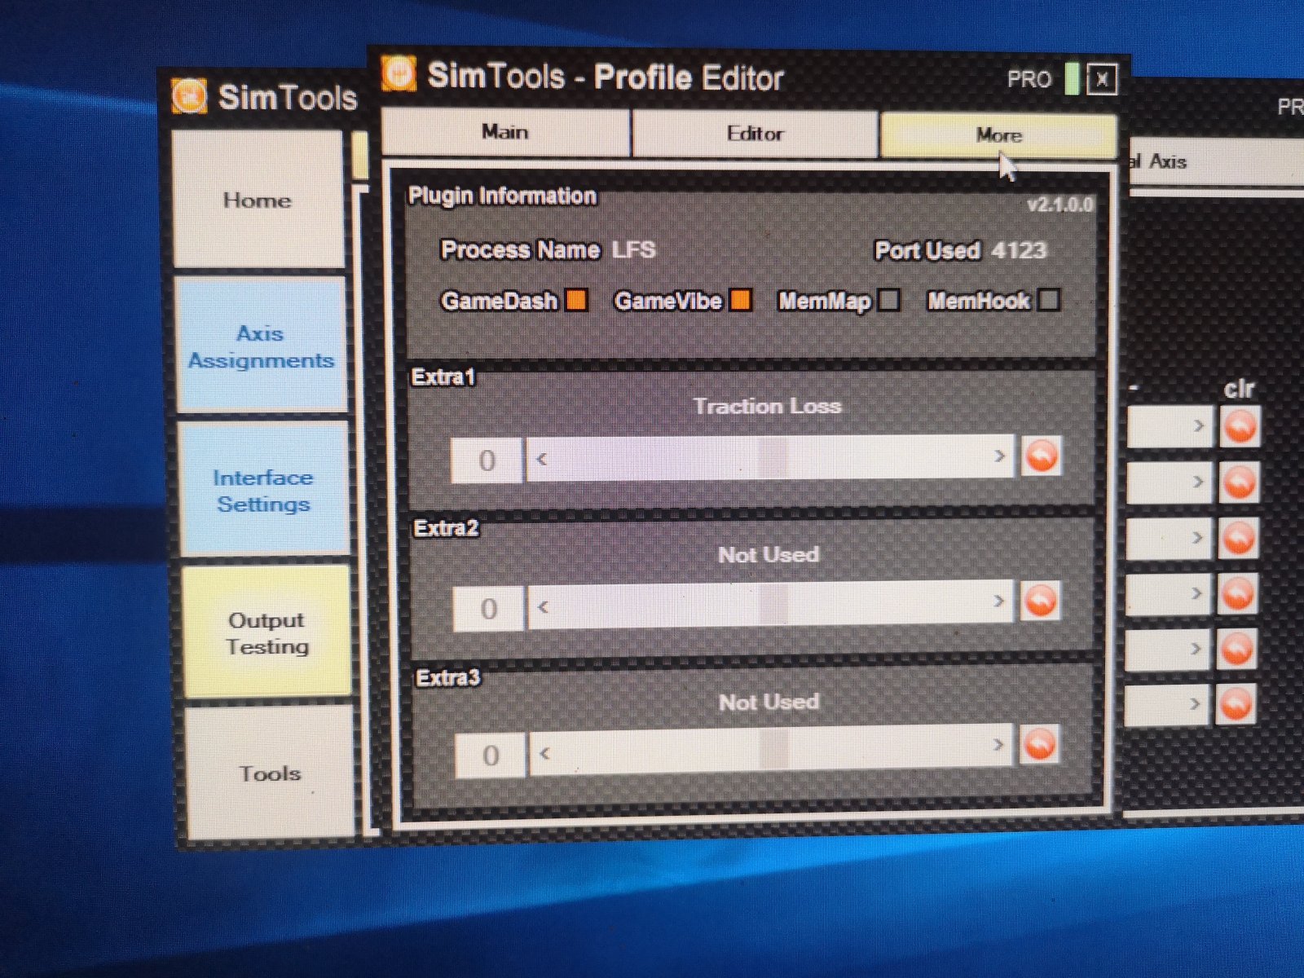Click the Port Used value 4123
Image resolution: width=1304 pixels, height=978 pixels.
click(1019, 250)
